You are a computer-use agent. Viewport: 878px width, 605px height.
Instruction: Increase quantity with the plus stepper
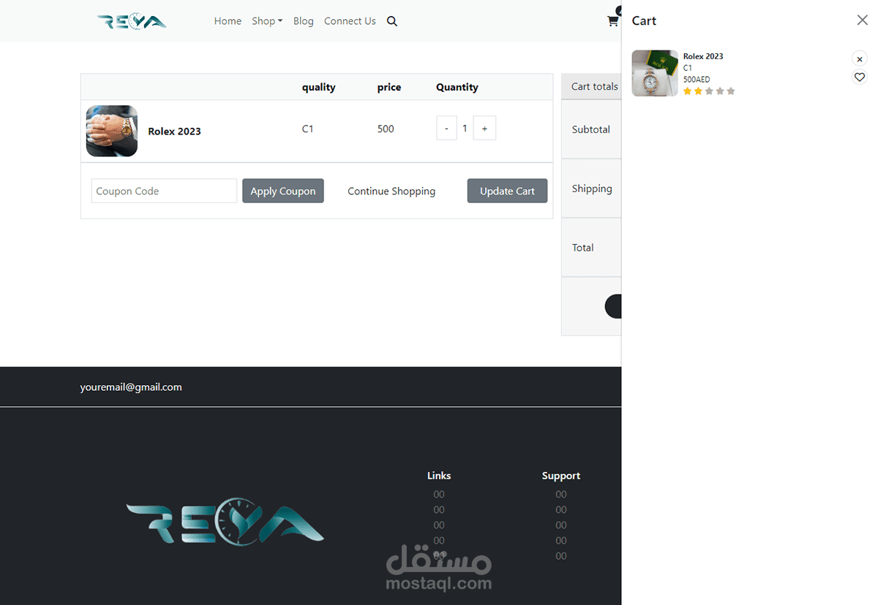(484, 128)
